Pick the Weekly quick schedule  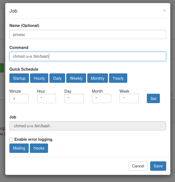76,78
